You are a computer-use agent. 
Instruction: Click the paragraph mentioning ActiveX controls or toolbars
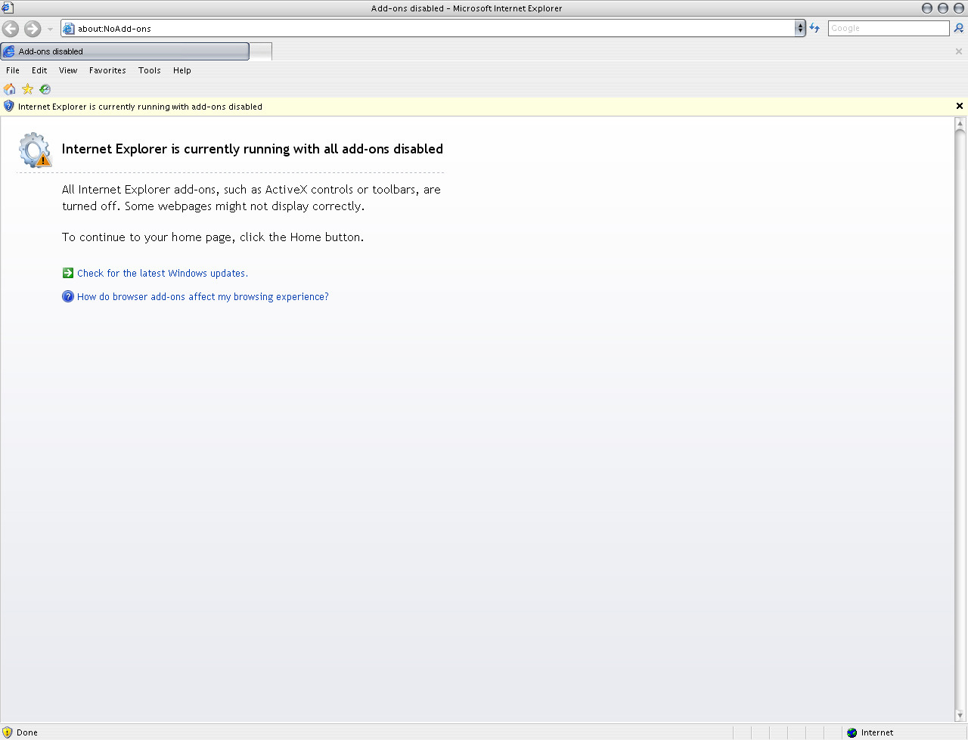pos(251,198)
